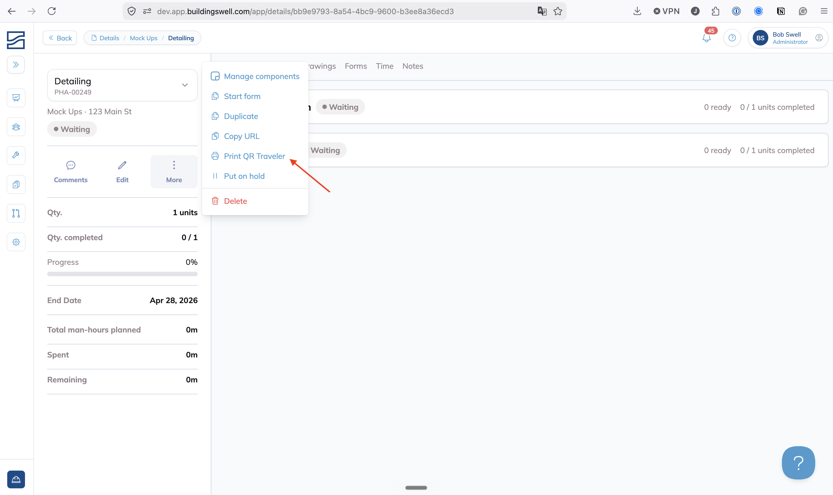833x495 pixels.
Task: Switch to the Forms tab
Action: pyautogui.click(x=356, y=66)
